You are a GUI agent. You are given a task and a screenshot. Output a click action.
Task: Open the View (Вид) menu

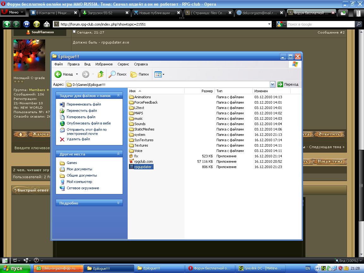click(87, 64)
